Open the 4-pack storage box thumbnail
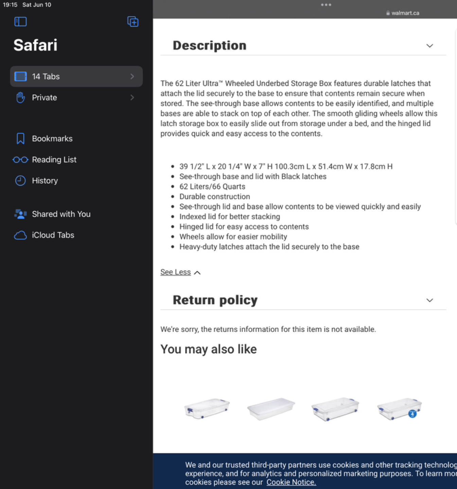 399,409
